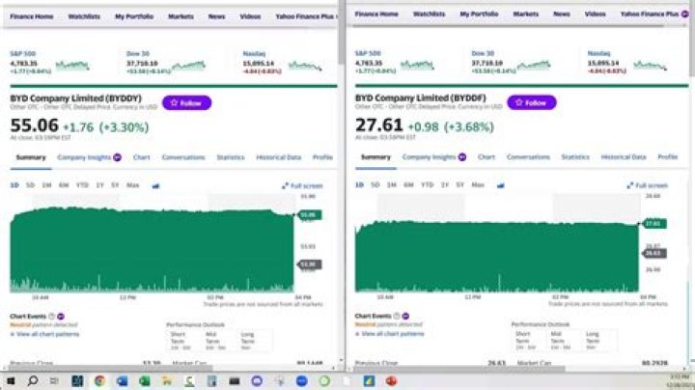The width and height of the screenshot is (695, 390).
Task: Select 1Y chart range for BYDDF
Action: [x=445, y=184]
